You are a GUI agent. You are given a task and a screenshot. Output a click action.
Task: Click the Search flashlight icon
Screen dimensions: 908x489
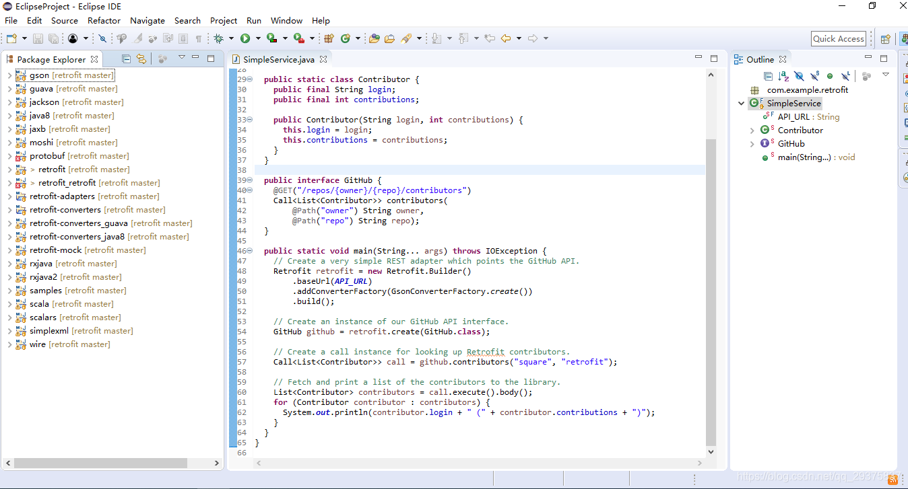(406, 38)
